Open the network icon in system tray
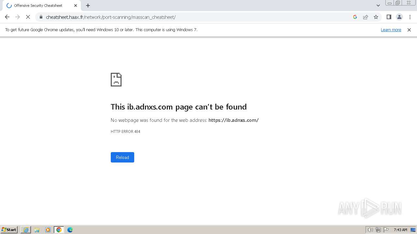 (x=378, y=230)
